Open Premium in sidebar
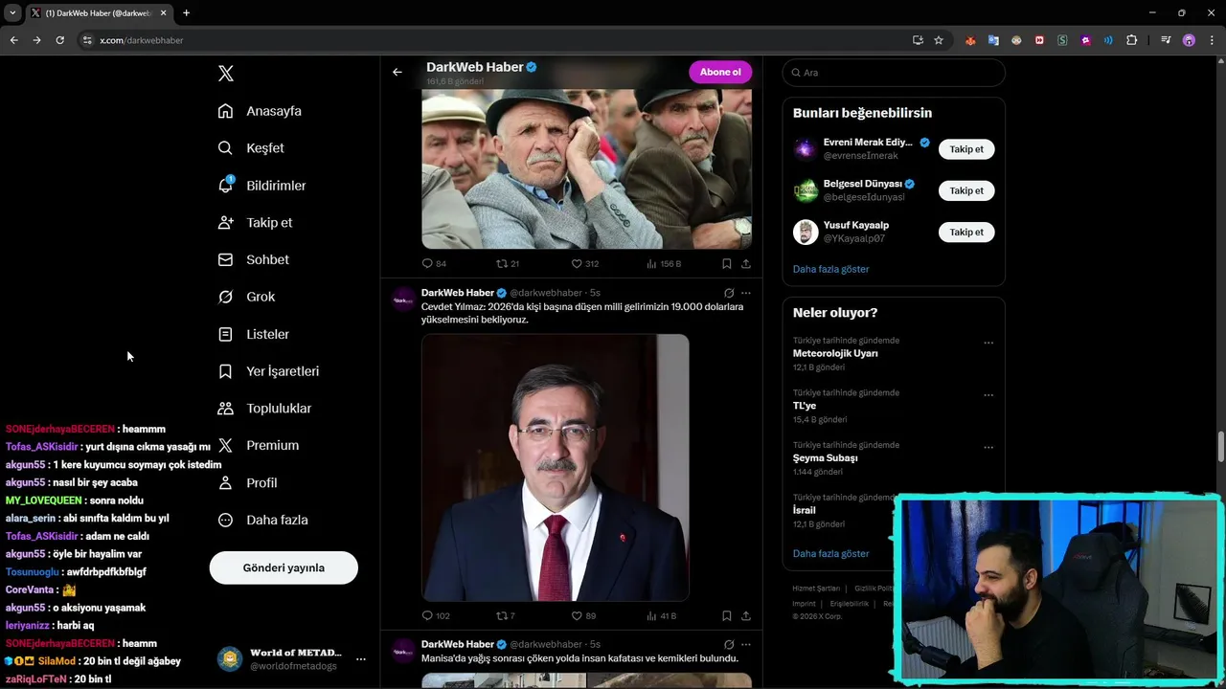The width and height of the screenshot is (1226, 689). 258,445
